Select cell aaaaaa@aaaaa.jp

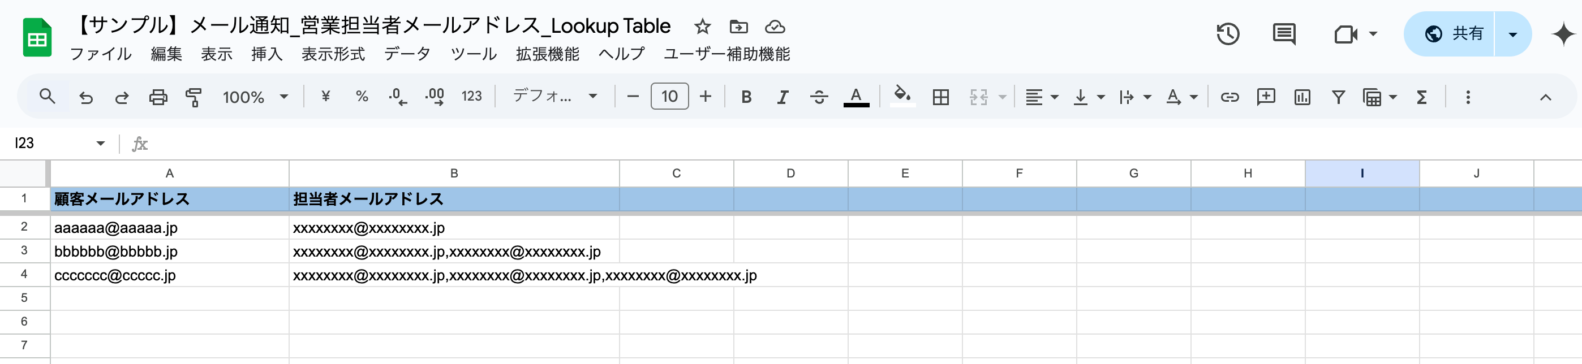coord(170,228)
